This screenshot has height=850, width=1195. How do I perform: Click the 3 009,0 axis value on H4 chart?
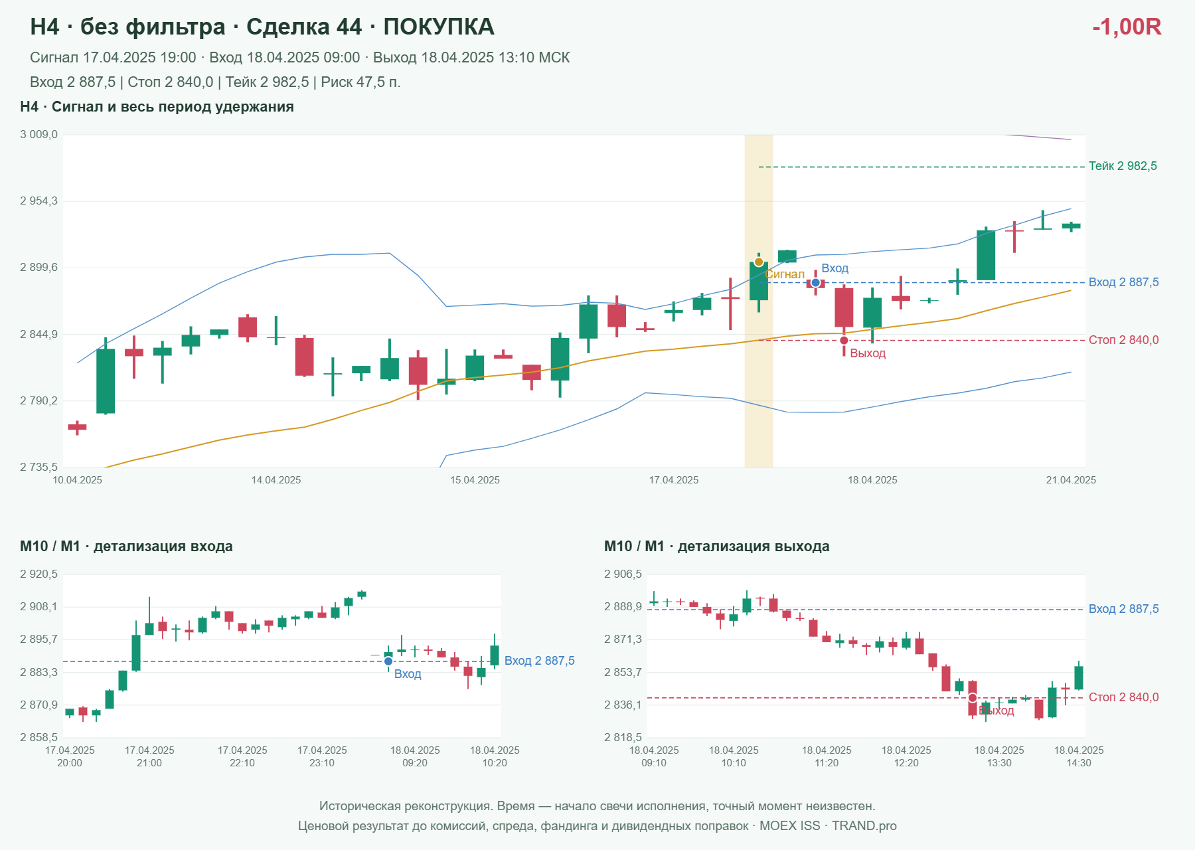pos(39,135)
